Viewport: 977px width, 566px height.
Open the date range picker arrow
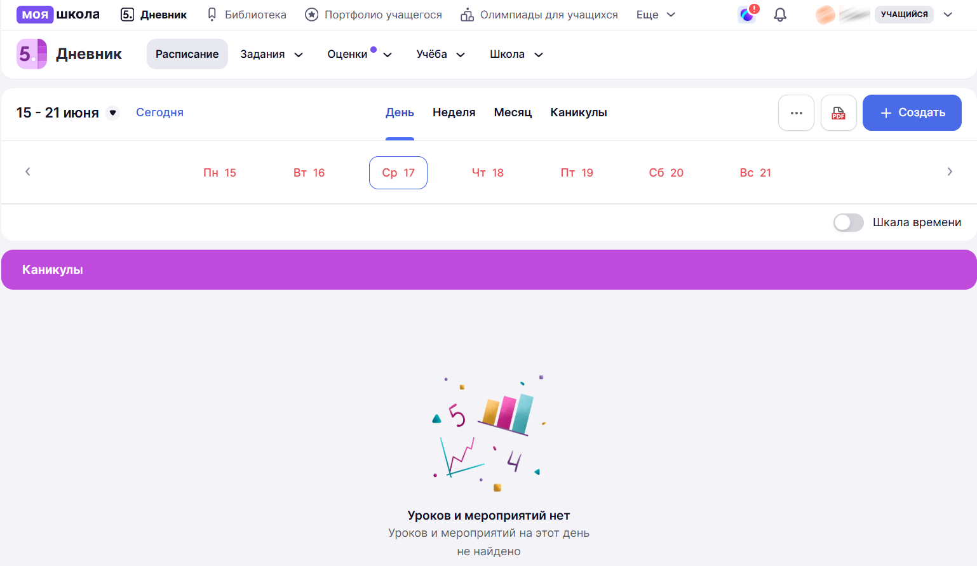coord(112,113)
